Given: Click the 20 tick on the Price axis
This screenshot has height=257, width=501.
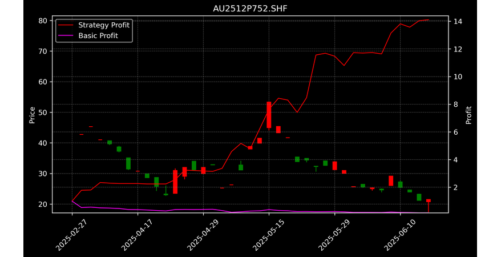Looking at the screenshot, I should tap(43, 204).
